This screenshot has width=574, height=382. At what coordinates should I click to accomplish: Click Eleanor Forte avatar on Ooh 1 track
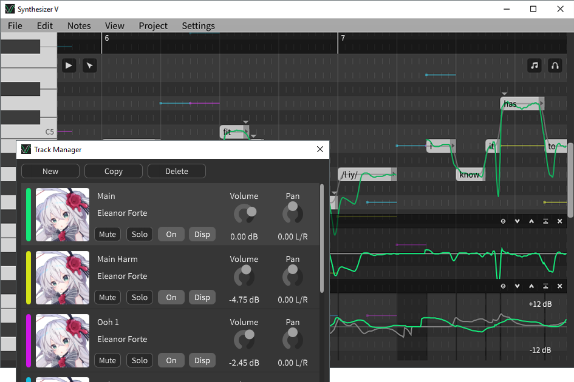click(63, 341)
